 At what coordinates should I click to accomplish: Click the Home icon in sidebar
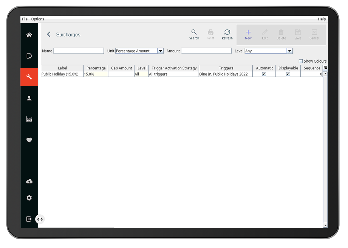[x=29, y=35]
